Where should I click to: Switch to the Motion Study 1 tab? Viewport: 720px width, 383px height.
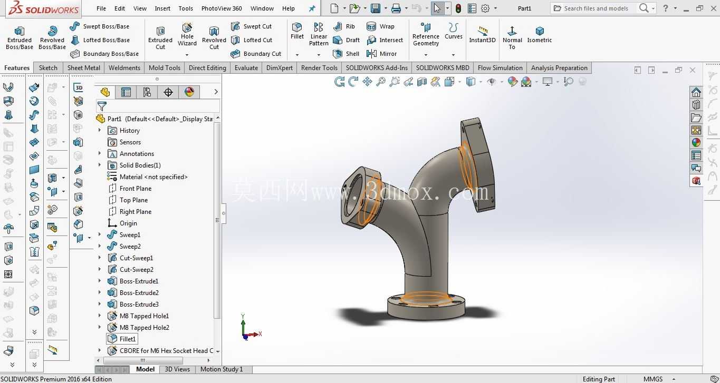tap(222, 369)
